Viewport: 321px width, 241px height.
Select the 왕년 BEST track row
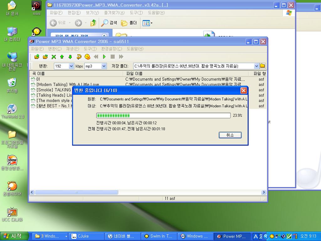click(51, 106)
